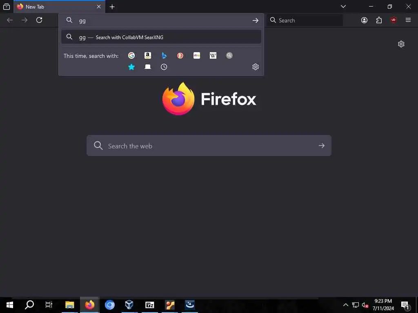Open VirtualBox cube icon on taskbar

129,305
